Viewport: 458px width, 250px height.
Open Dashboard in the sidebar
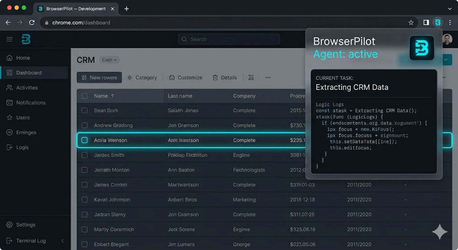tap(34, 73)
